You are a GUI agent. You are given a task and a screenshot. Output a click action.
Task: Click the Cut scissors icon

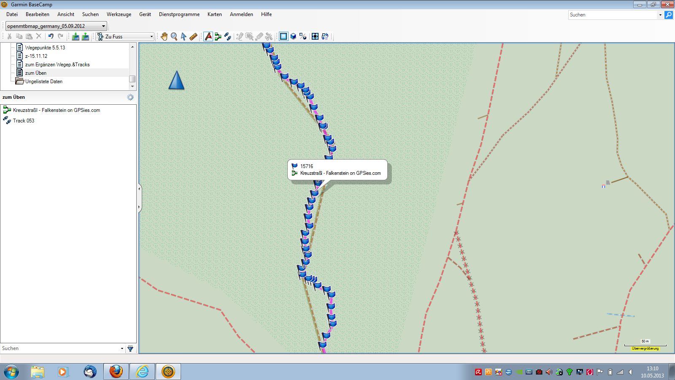(x=9, y=37)
